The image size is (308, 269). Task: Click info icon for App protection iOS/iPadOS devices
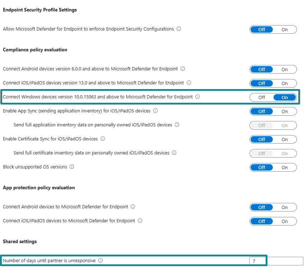[140, 221]
